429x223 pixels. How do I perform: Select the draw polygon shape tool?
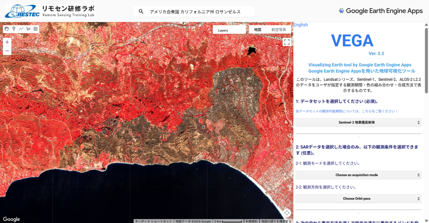(x=28, y=29)
